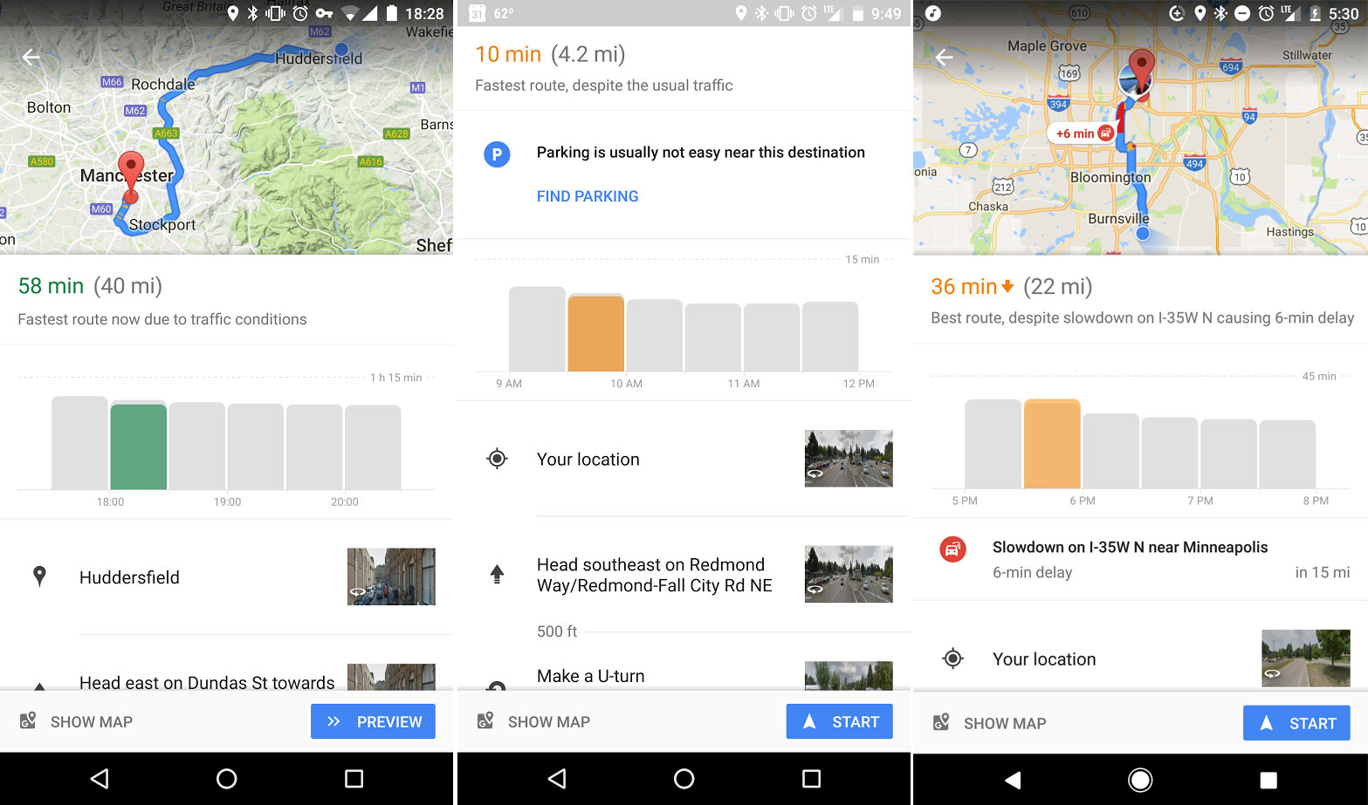Tap the blue parking P icon

coord(497,154)
